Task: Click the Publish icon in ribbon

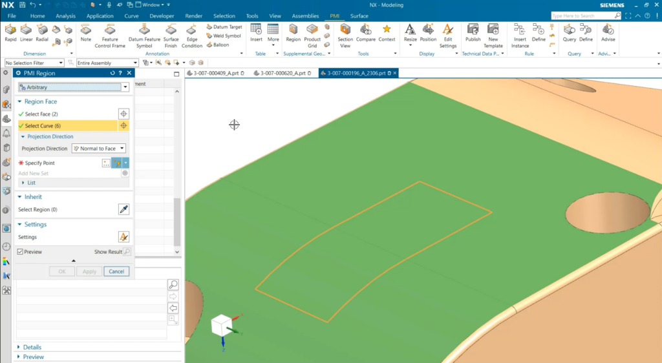Action: 473,34
